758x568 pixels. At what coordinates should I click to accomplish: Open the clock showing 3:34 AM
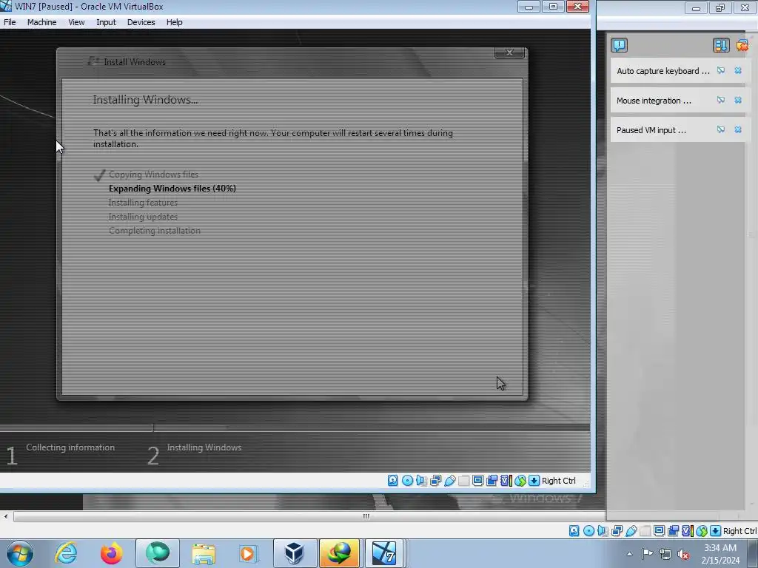coord(720,554)
